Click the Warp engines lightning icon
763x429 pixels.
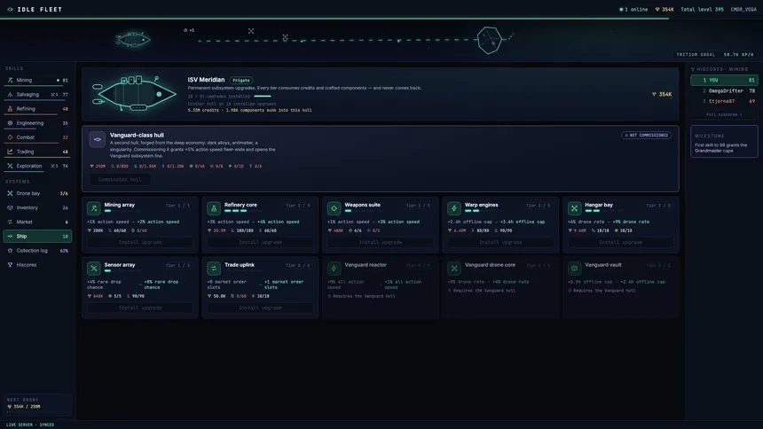454,208
